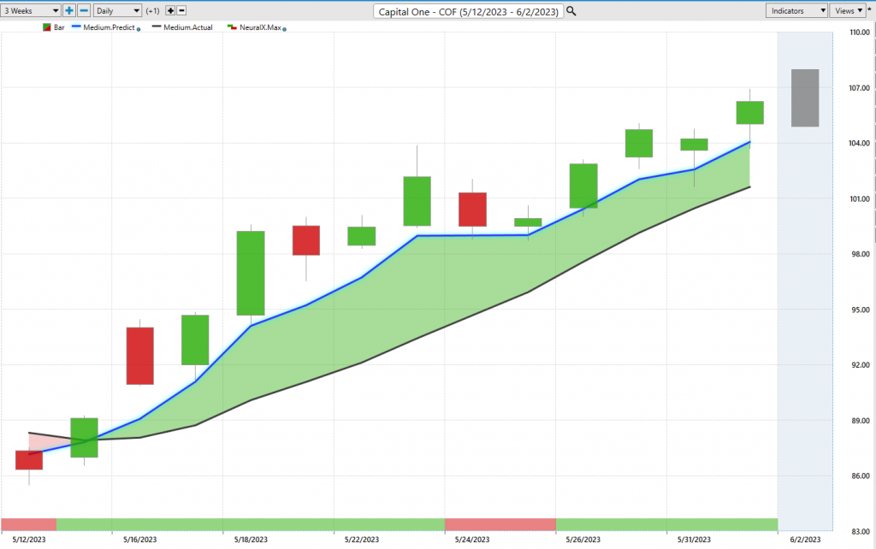Click the small dot beside Medium.Predict

point(139,29)
